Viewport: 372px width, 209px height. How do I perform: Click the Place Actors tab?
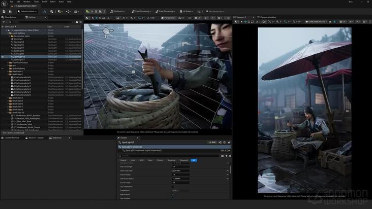(x=9, y=17)
